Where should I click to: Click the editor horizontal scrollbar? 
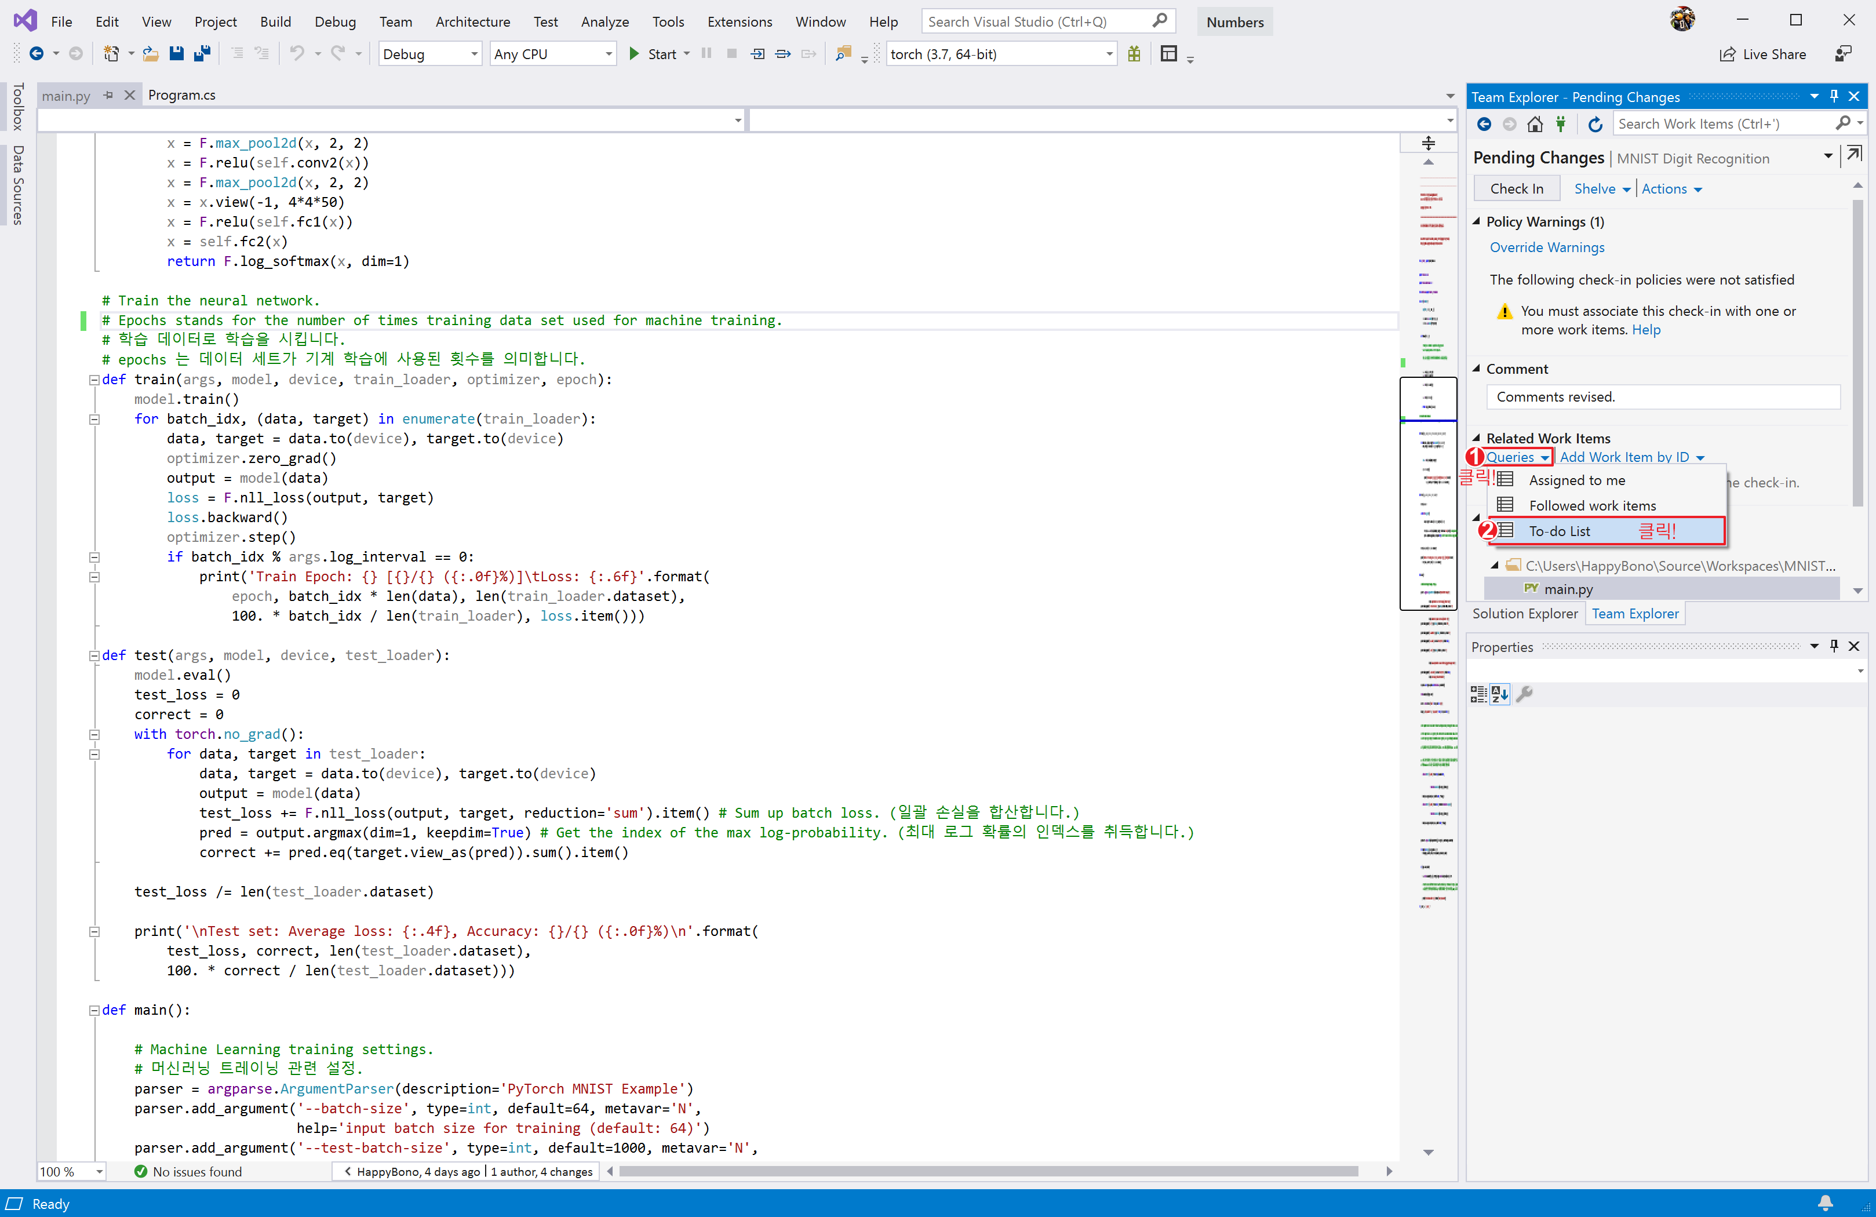988,1171
